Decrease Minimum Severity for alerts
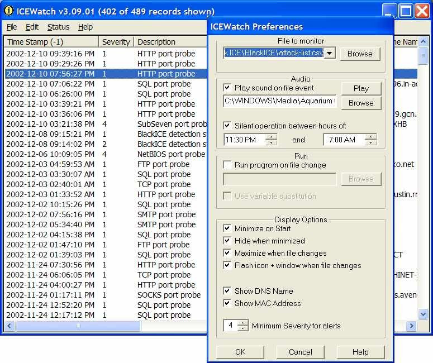The height and width of the screenshot is (363, 433). pyautogui.click(x=242, y=328)
